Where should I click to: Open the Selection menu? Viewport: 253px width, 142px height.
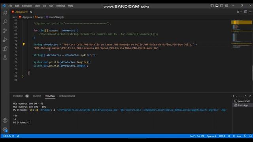coord(27,6)
